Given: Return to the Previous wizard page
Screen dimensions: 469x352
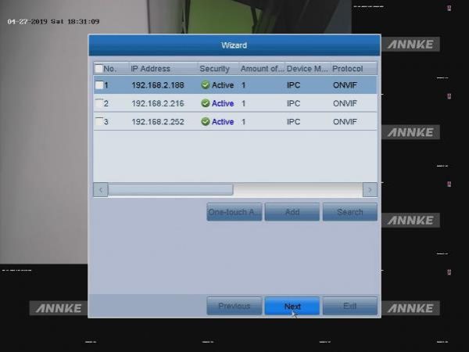Looking at the screenshot, I should [x=234, y=306].
